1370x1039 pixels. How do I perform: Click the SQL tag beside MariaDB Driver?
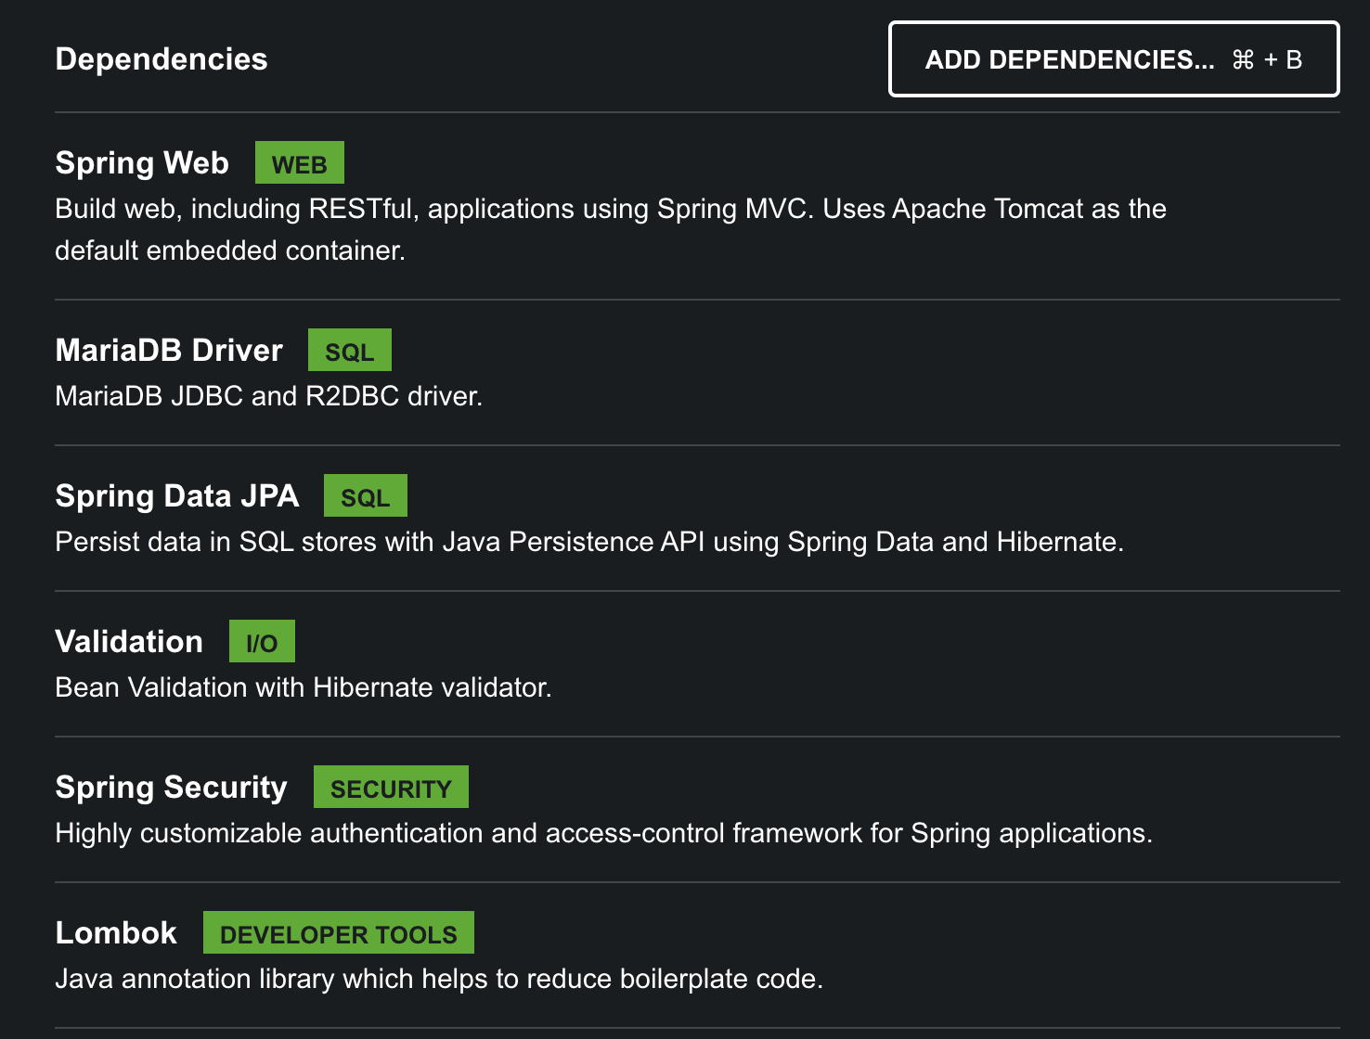pyautogui.click(x=350, y=351)
